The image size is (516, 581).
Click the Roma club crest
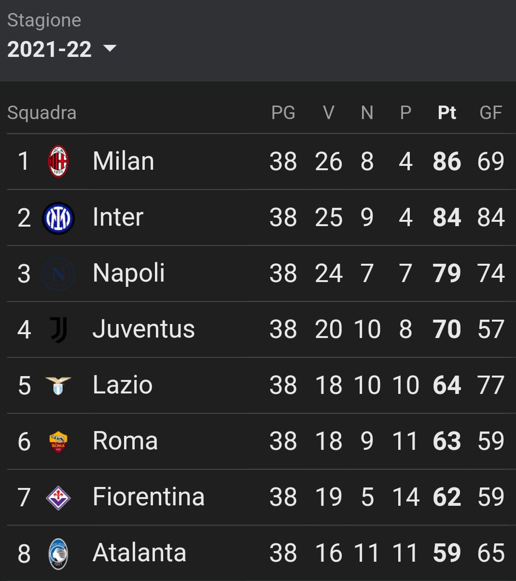58,442
